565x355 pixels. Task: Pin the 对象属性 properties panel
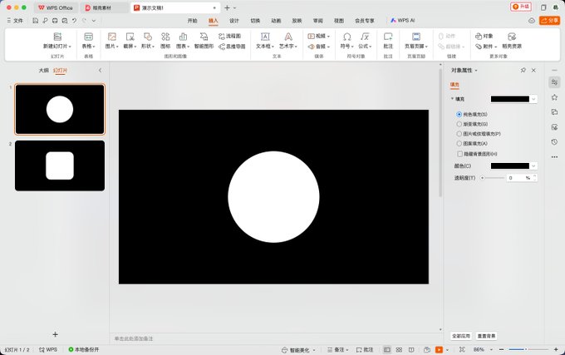pos(523,71)
